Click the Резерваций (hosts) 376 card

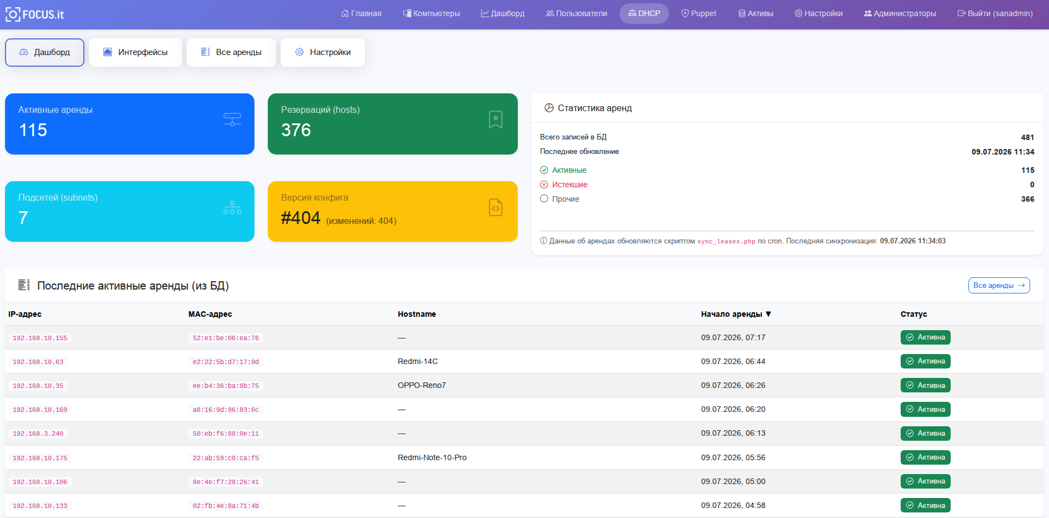[393, 124]
